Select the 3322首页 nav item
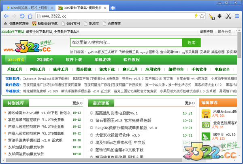The image size is (243, 164). coord(16,60)
